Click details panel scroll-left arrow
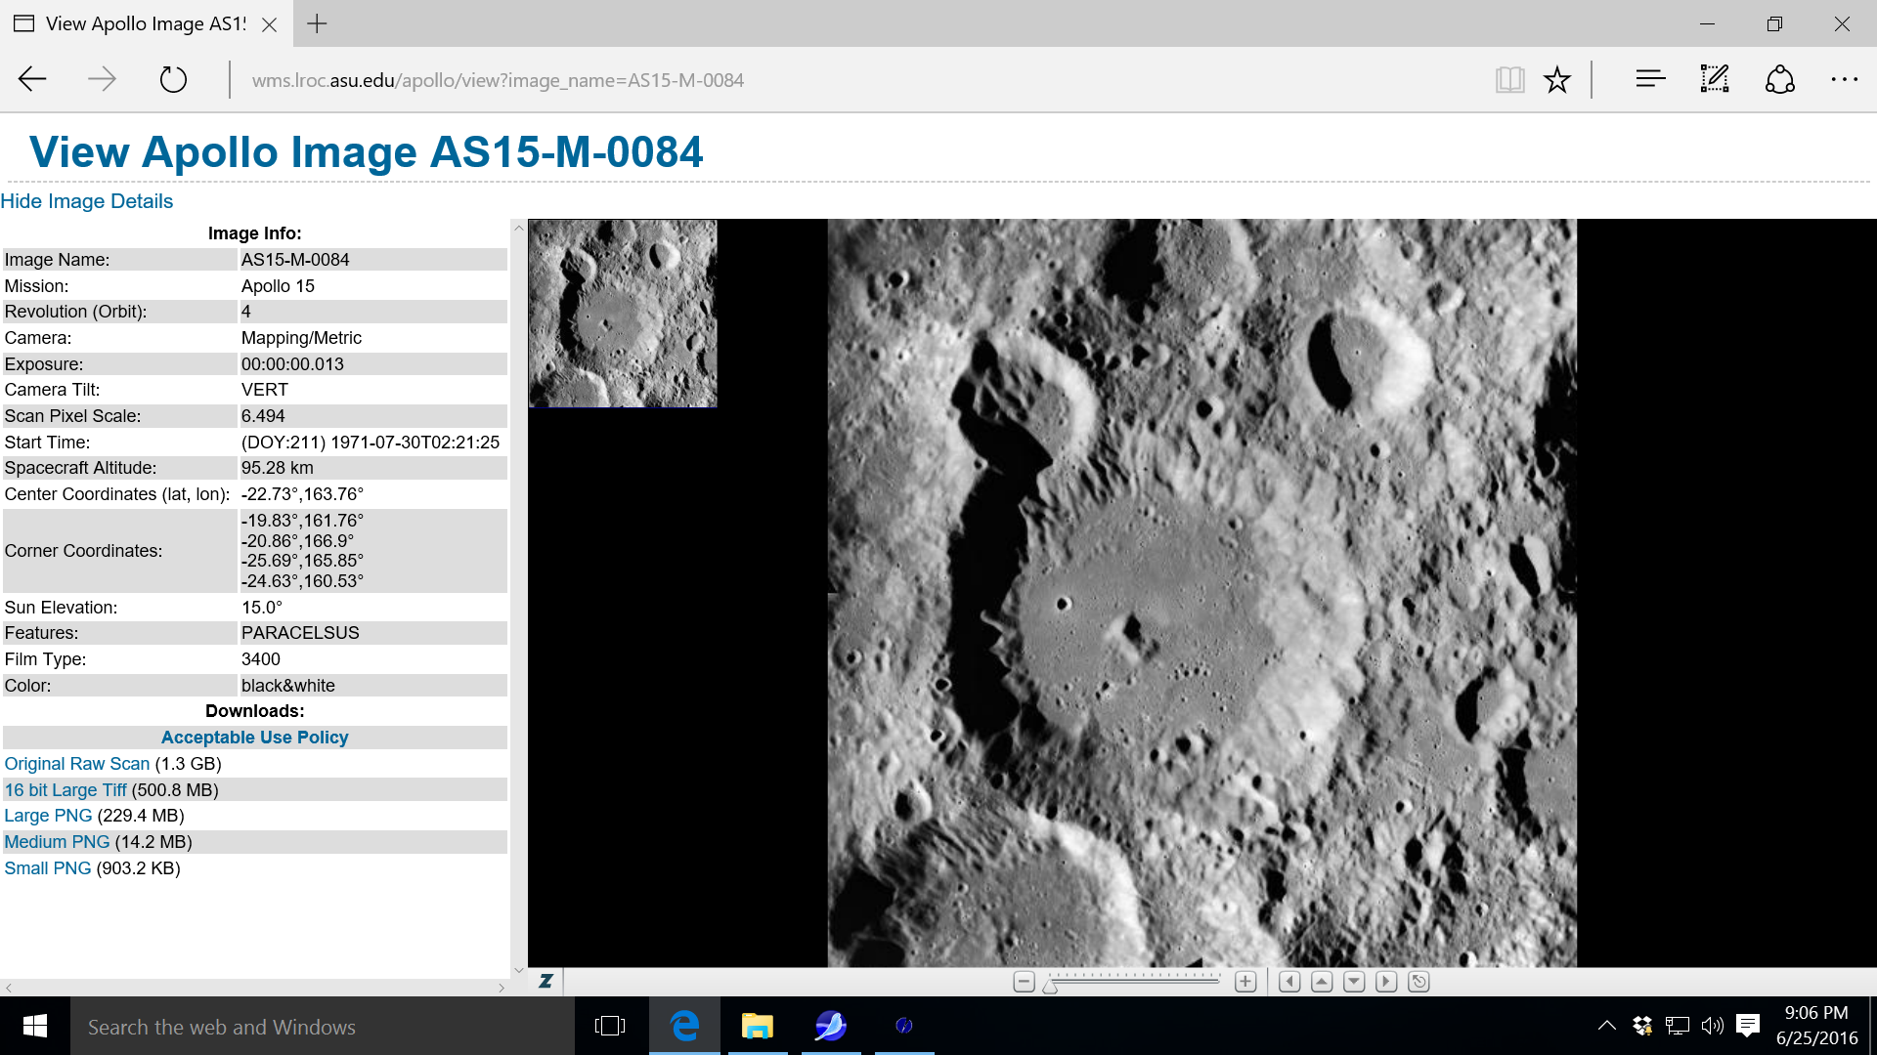Screen dimensions: 1877x1055 [x=9, y=988]
